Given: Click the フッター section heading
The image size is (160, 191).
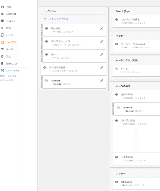Looking at the screenshot, I should [121, 174].
